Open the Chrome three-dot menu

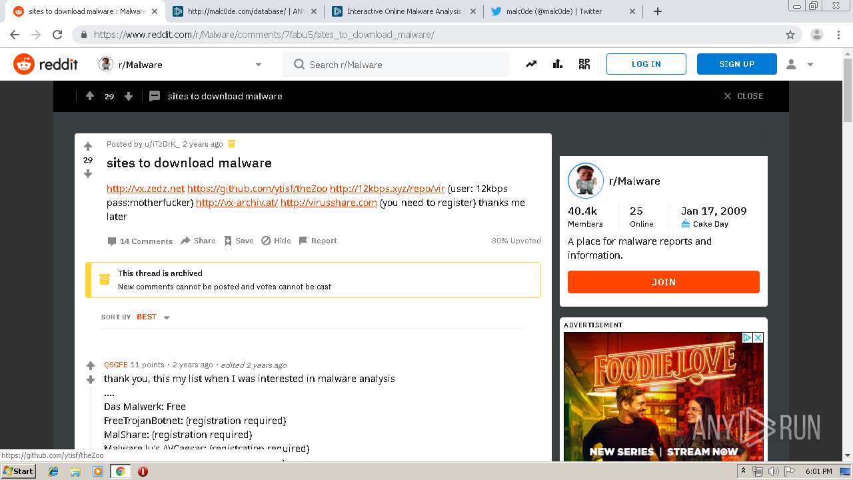[838, 35]
